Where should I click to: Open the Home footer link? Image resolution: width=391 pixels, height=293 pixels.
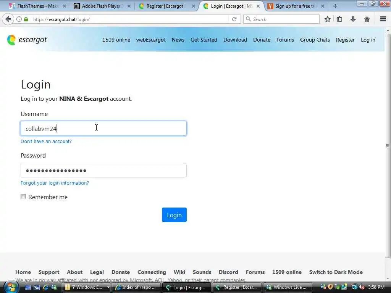(x=23, y=272)
